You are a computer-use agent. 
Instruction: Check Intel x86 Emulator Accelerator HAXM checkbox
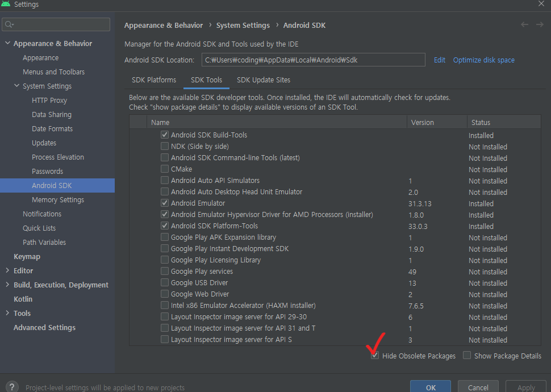pyautogui.click(x=165, y=305)
